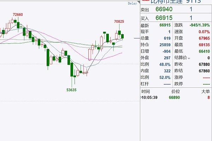Click the last green candlestick on the chart
This screenshot has width=212, height=141.
click(123, 36)
